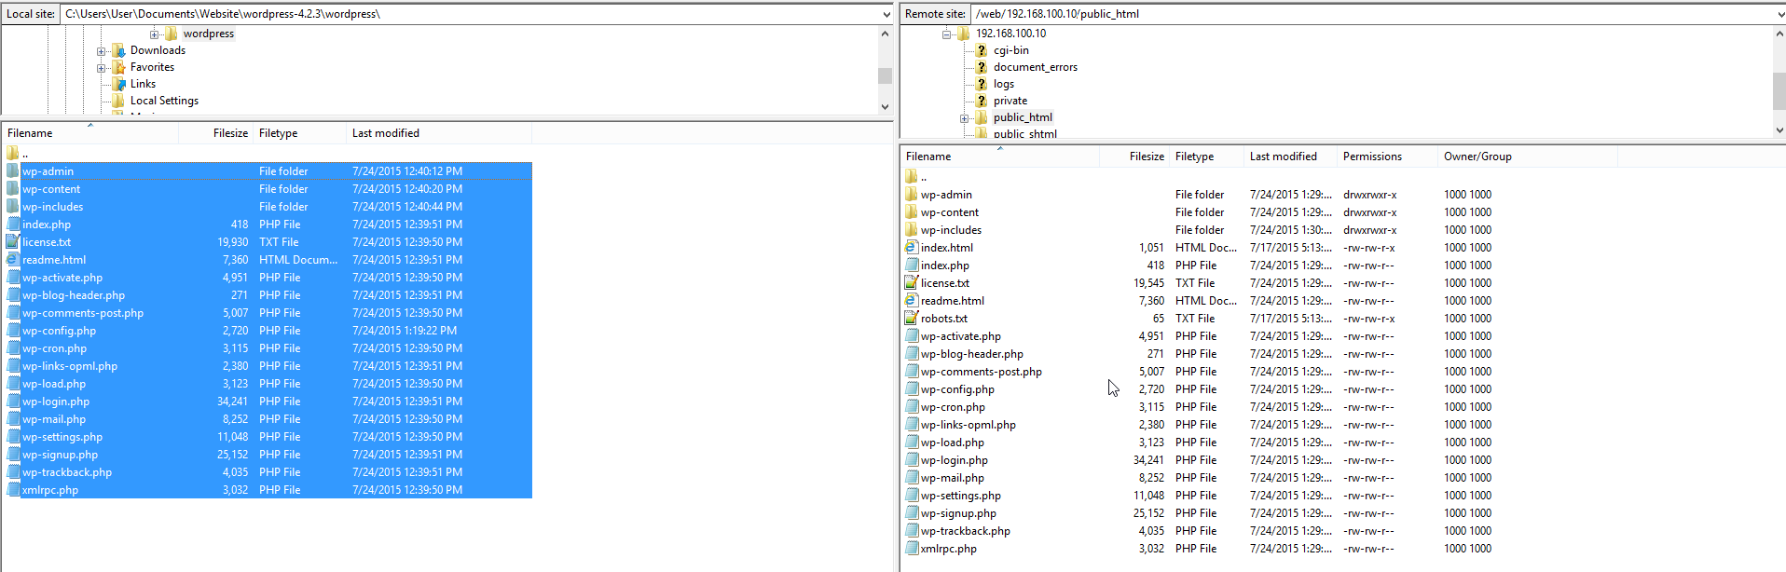This screenshot has width=1786, height=572.
Task: Select the Links folder icon
Action: point(118,84)
